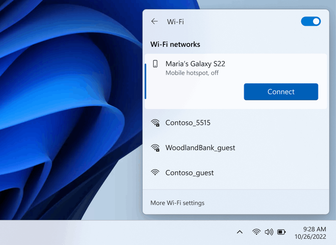336x245 pixels.
Task: Click the phone icon beside Maria's Galaxy S22
Action: click(155, 63)
